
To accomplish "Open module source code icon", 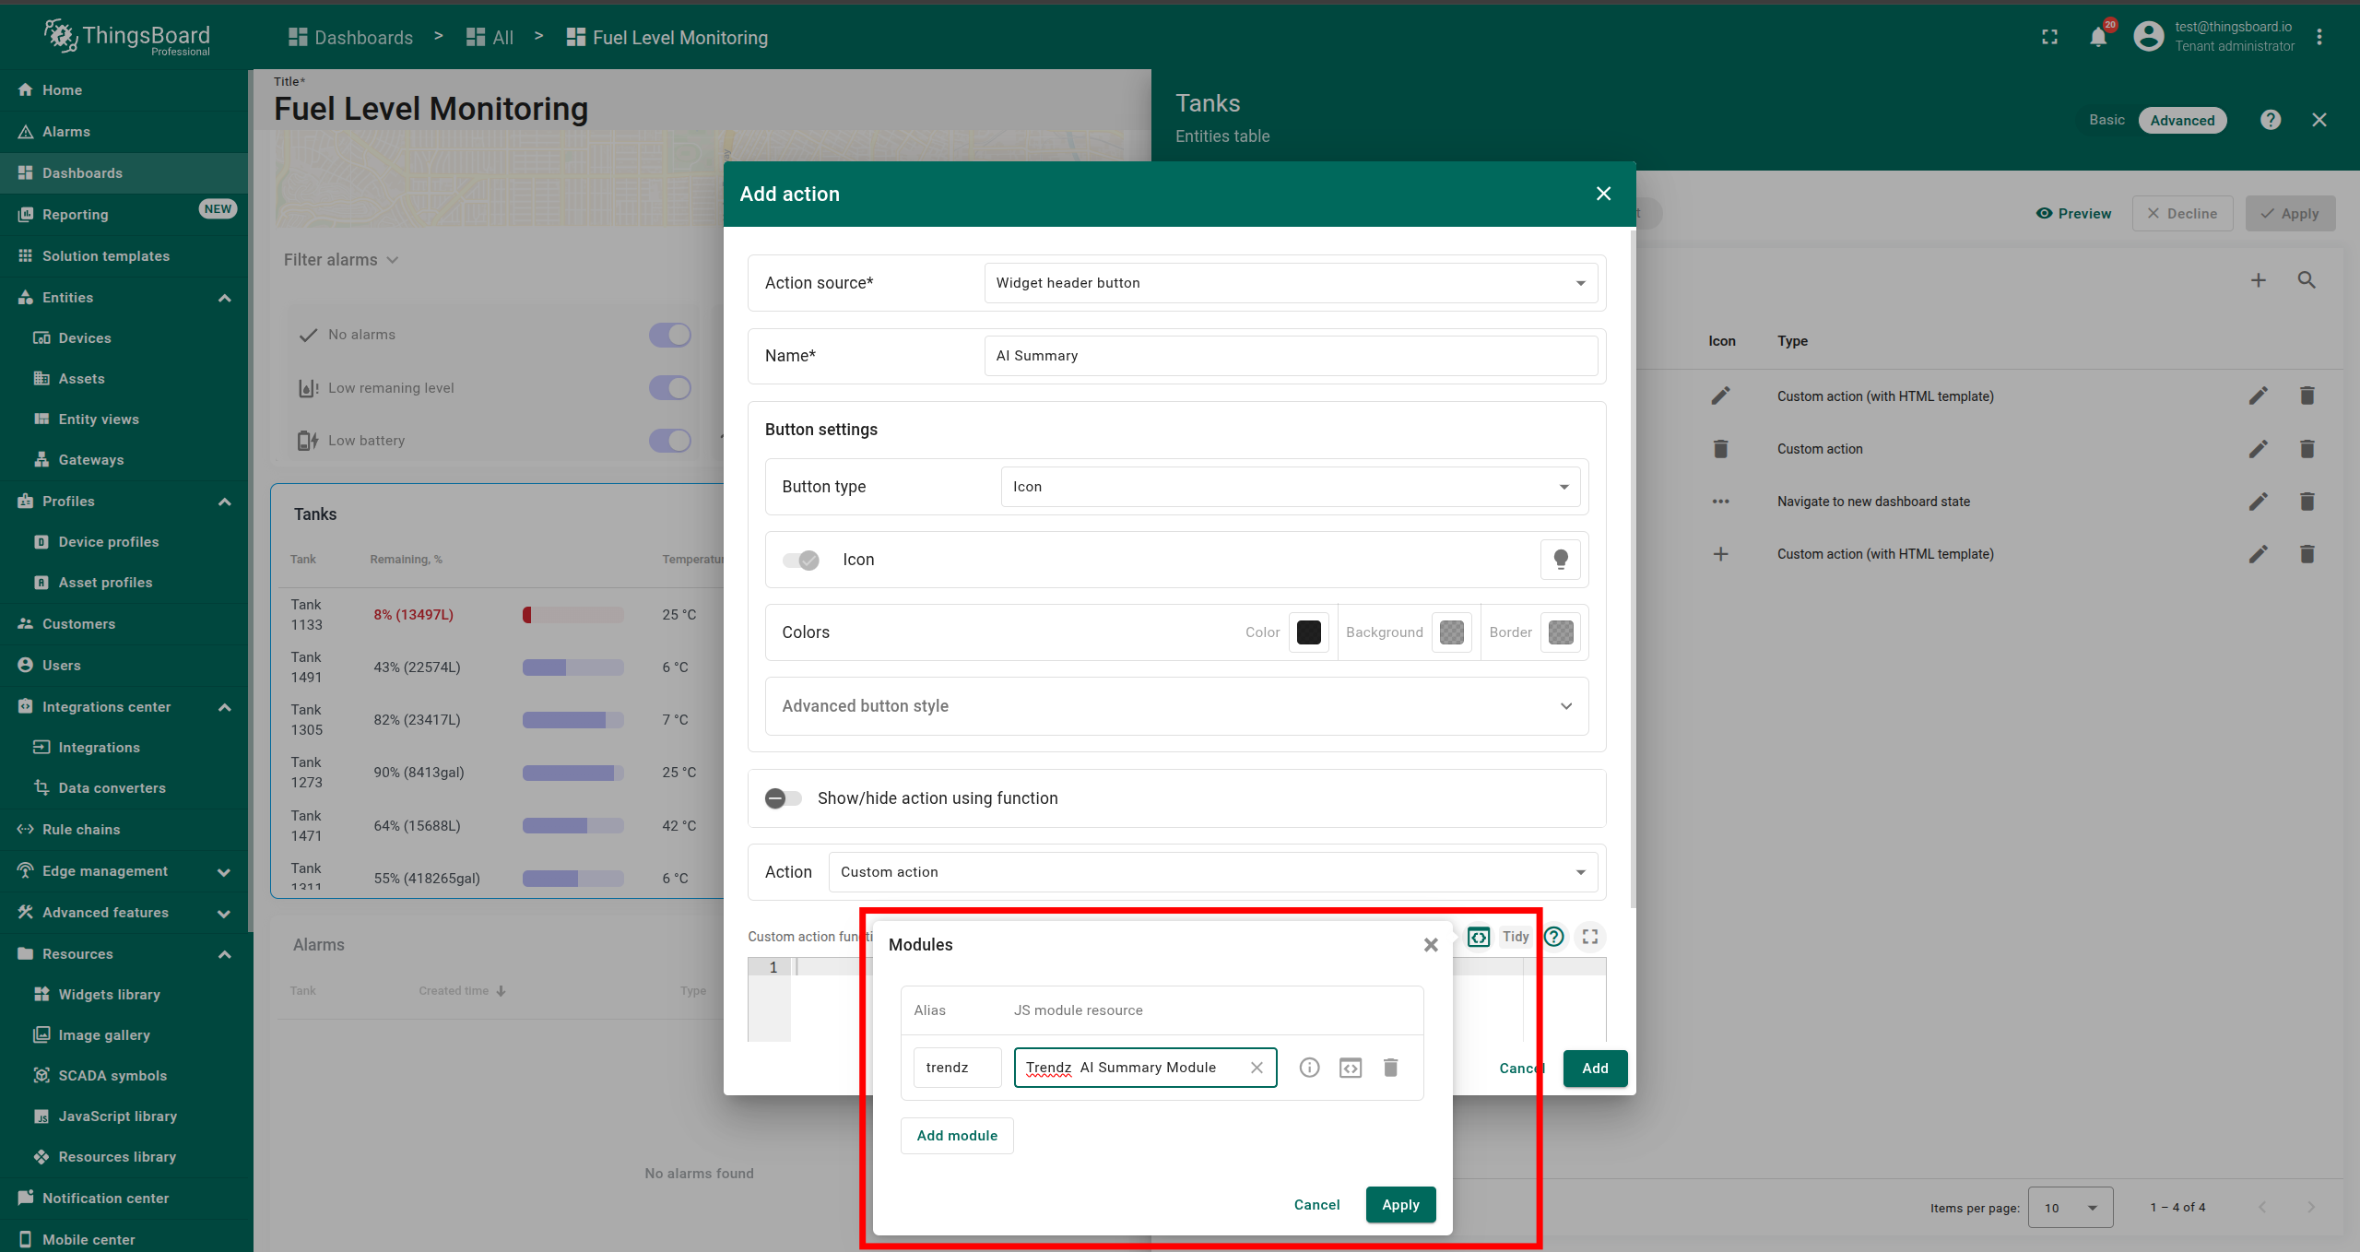I will pos(1351,1068).
